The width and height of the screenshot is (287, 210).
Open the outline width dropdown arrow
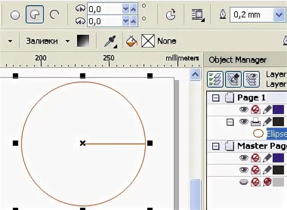coord(279,15)
